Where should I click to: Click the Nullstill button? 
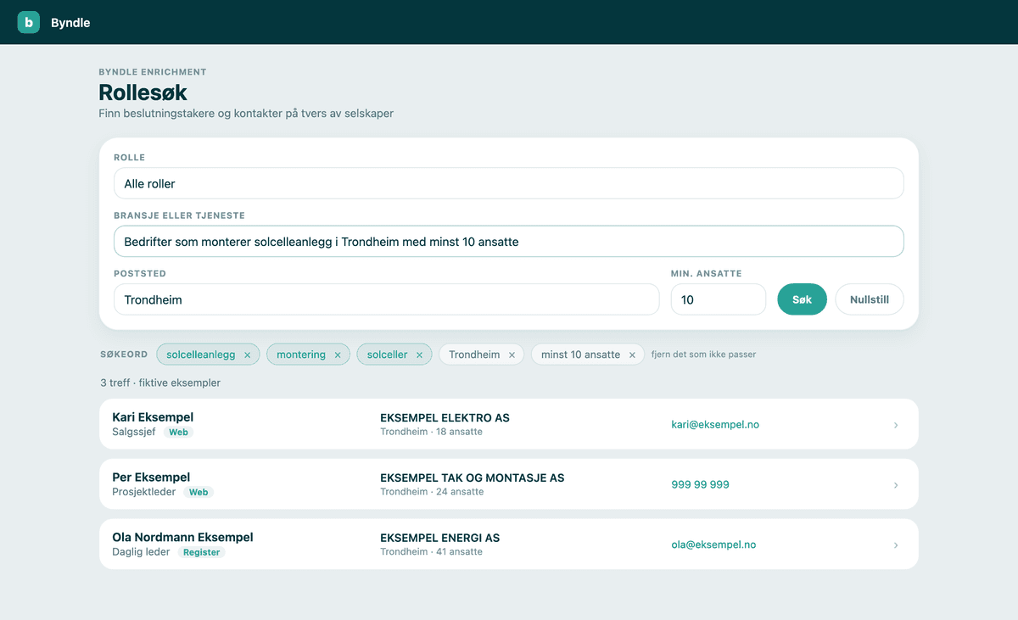click(870, 299)
